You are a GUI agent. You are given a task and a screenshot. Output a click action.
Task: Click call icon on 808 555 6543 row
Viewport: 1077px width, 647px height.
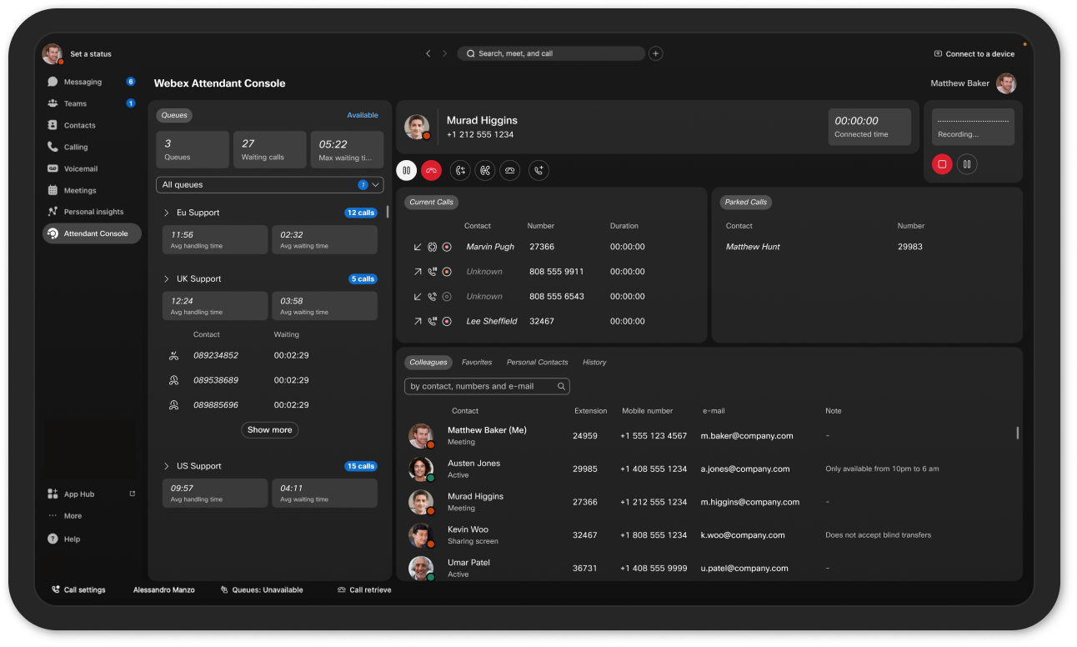(x=432, y=296)
